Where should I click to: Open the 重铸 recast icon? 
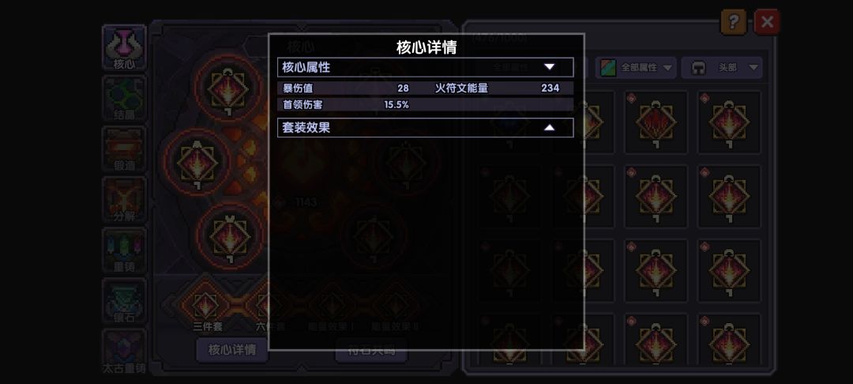coord(124,250)
